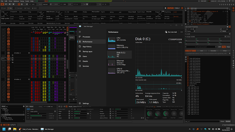The image size is (235, 132).
Task: Toggle the Mono button in Instrument Properties
Action: (224, 31)
